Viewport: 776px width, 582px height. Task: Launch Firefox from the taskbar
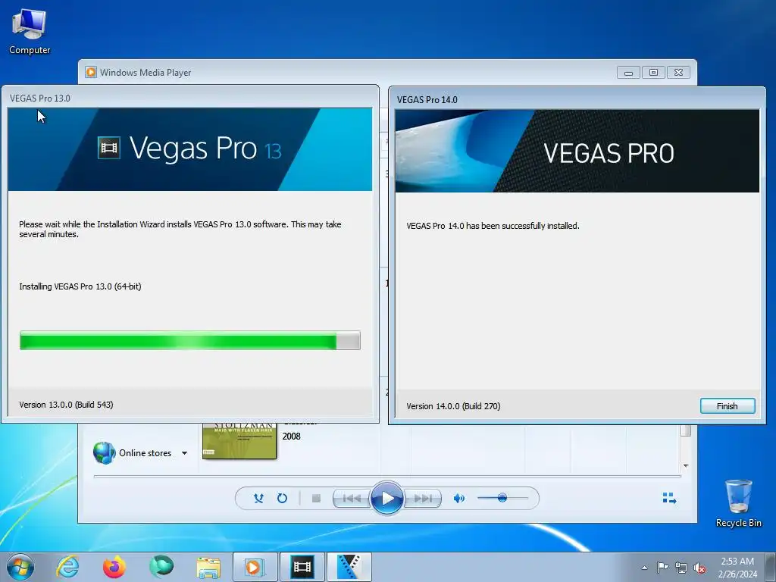[x=114, y=567]
